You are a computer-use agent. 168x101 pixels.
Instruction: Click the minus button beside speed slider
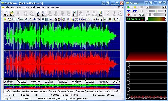pos(148,15)
